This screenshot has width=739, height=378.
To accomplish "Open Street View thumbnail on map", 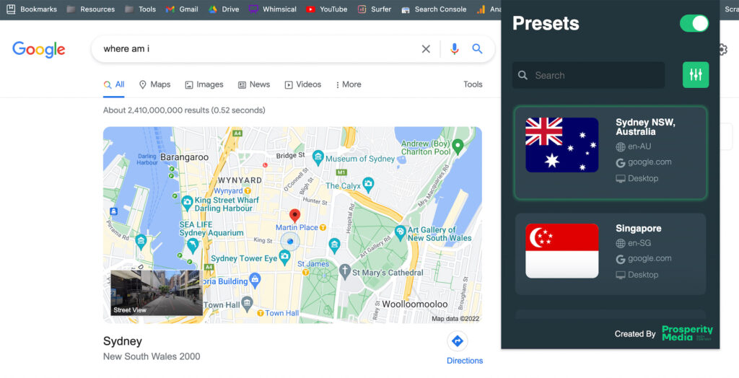I will click(x=157, y=293).
